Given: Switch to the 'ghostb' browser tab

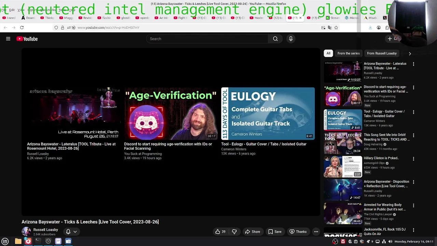Looking at the screenshot, I should click(x=124, y=18).
